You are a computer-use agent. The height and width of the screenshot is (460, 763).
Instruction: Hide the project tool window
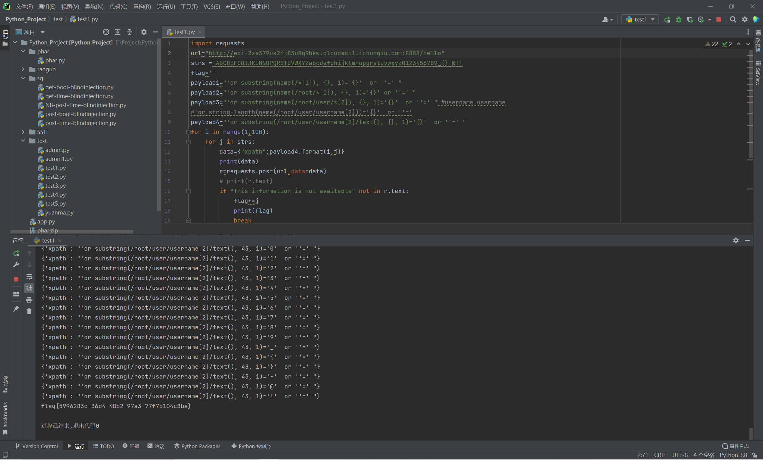coord(156,32)
